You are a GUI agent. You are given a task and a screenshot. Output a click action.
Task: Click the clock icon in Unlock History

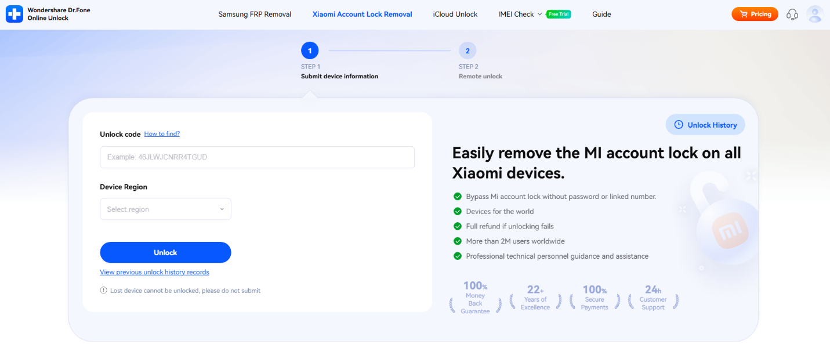click(x=678, y=125)
